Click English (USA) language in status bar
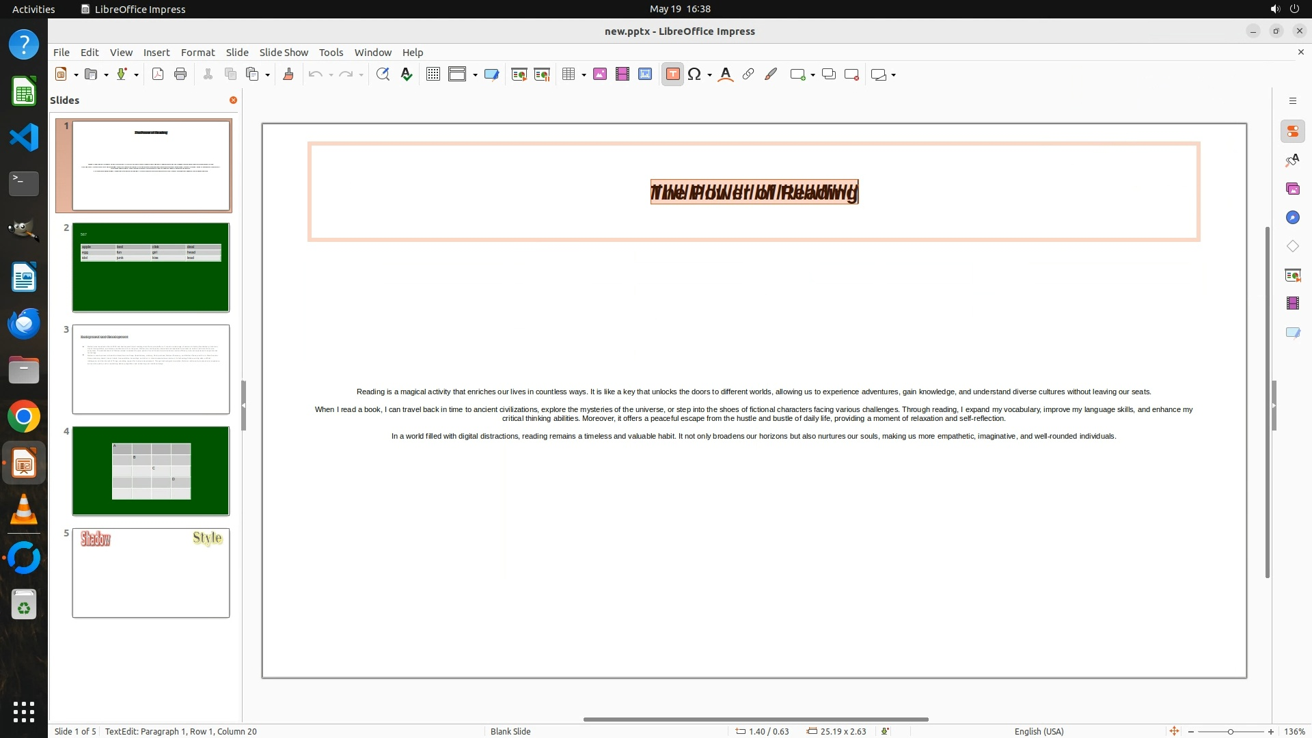Screen dimensions: 1312x738 coord(1039,731)
